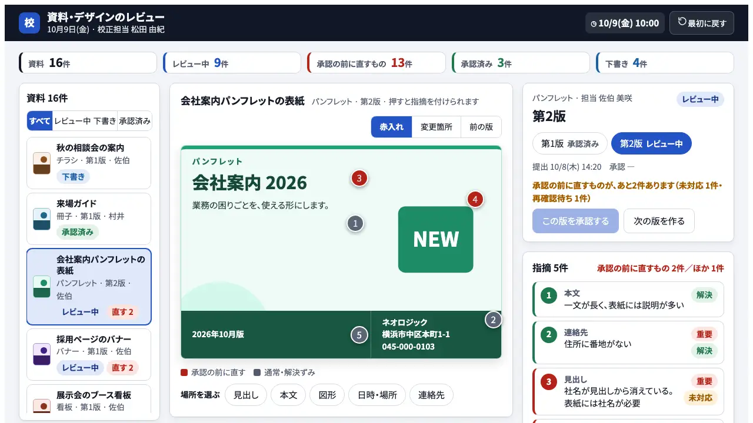This screenshot has width=753, height=423.
Task: Click thumbnail icon for 会社案内パンフレットの表紙
Action: (42, 286)
